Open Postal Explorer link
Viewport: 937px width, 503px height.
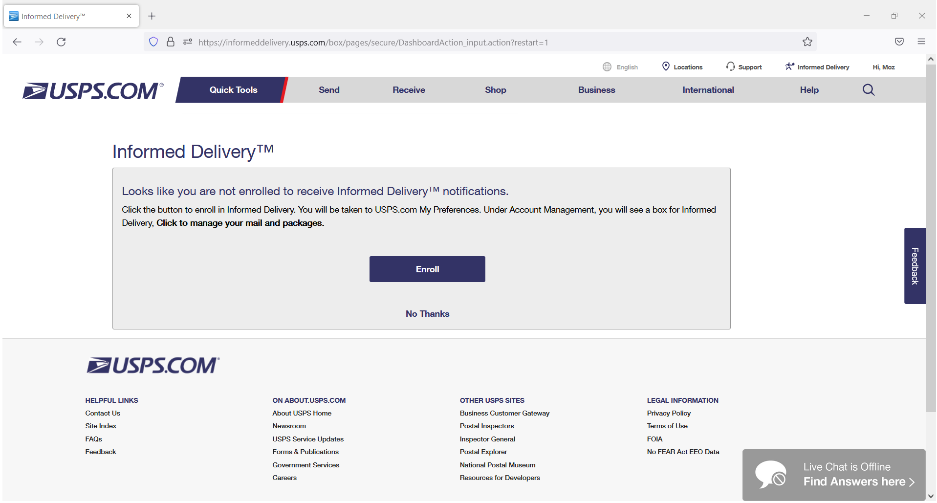[x=483, y=452]
